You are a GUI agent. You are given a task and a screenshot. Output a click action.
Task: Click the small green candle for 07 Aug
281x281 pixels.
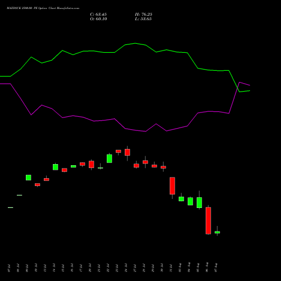tap(217, 232)
